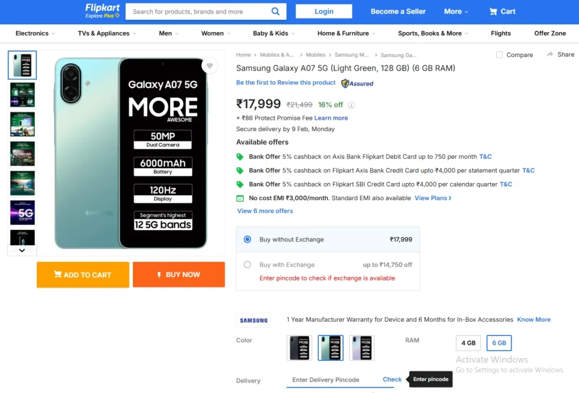Click the Samsung brand logo
579x393 pixels.
[x=253, y=319]
